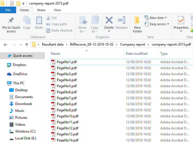193x142 pixels.
Task: Click the Paste clipboard icon
Action: pyautogui.click(x=39, y=21)
